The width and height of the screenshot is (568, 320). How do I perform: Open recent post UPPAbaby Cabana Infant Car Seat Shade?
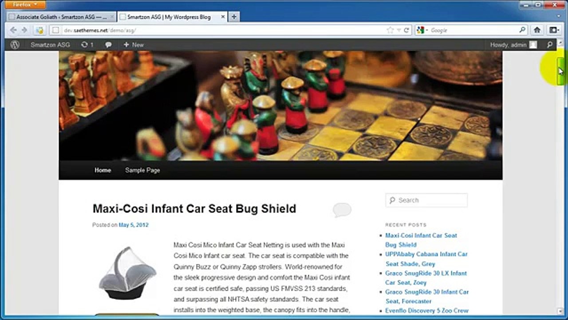pos(426,259)
